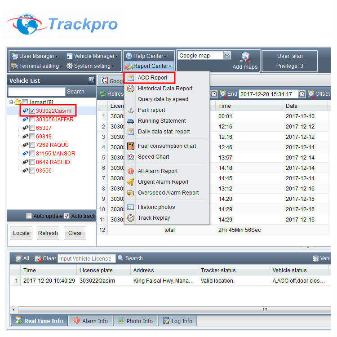
Task: Open calendar picker after End date field
Action: tap(302, 94)
